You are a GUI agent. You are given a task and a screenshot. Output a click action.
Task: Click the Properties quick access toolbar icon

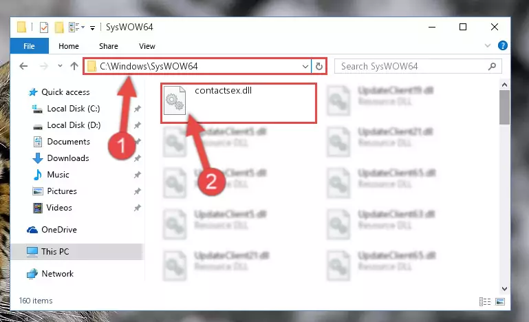point(44,27)
